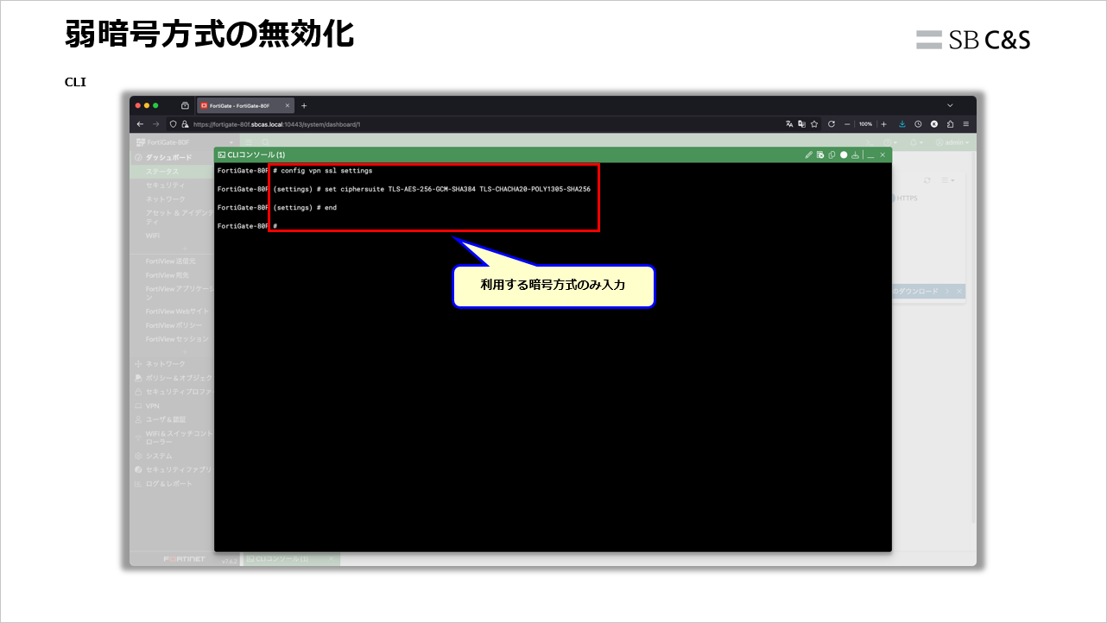This screenshot has height=623, width=1107.
Task: Select ステータス dashboard item
Action: pyautogui.click(x=172, y=171)
